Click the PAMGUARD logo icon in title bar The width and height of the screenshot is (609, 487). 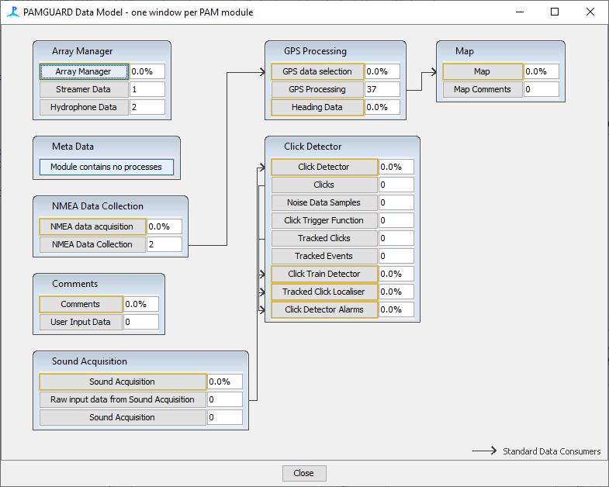click(x=13, y=12)
